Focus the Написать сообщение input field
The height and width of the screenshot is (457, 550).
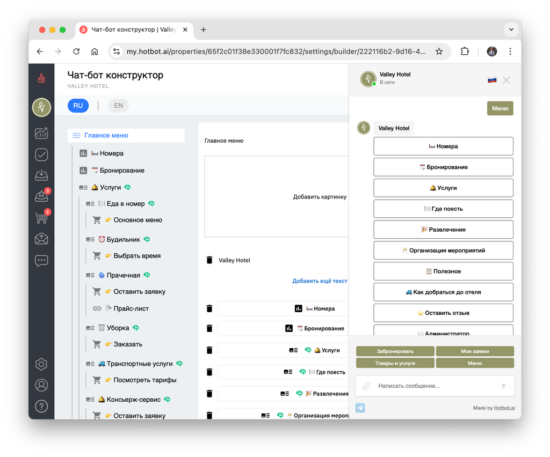(x=435, y=386)
